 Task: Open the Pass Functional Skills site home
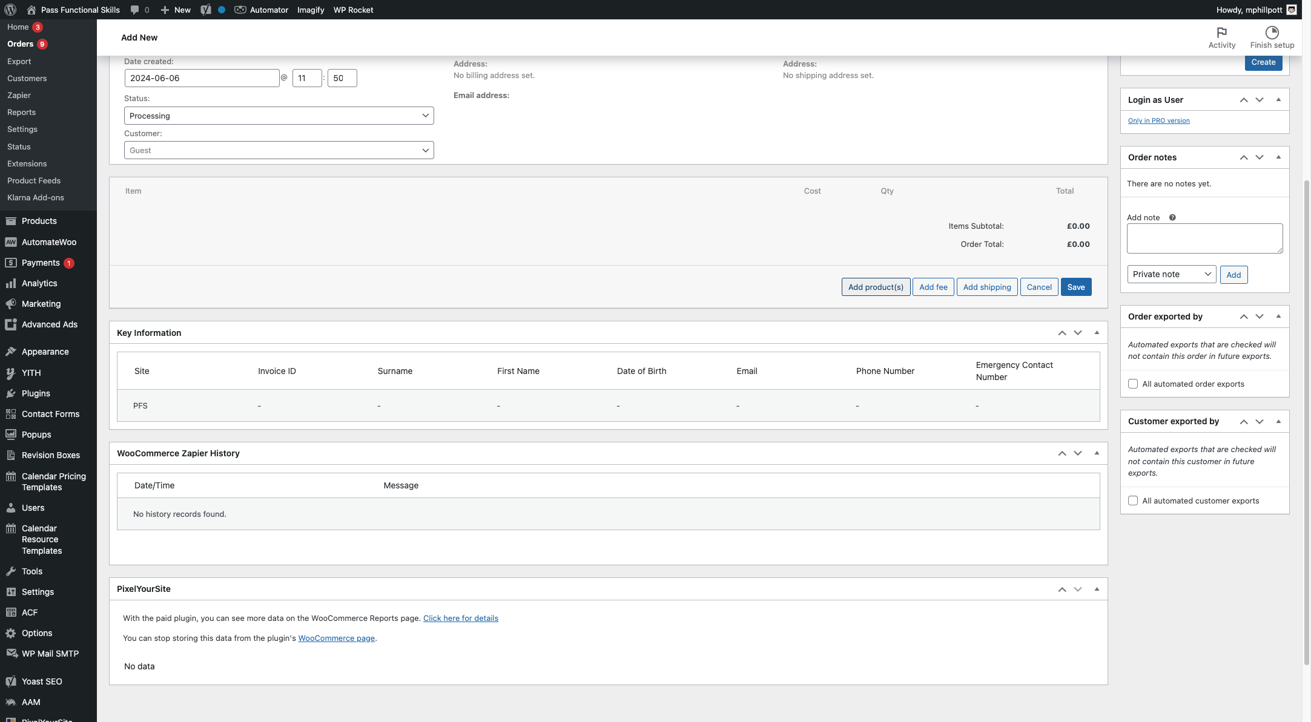coord(73,10)
